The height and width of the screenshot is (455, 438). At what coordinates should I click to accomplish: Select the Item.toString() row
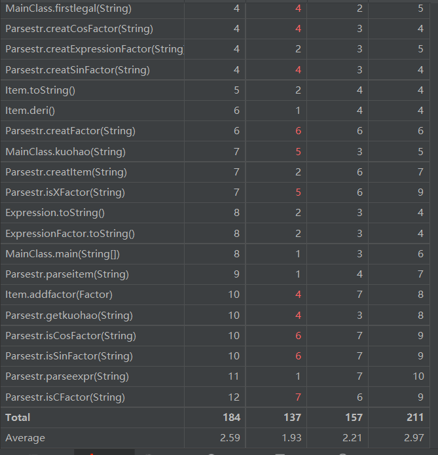40,90
